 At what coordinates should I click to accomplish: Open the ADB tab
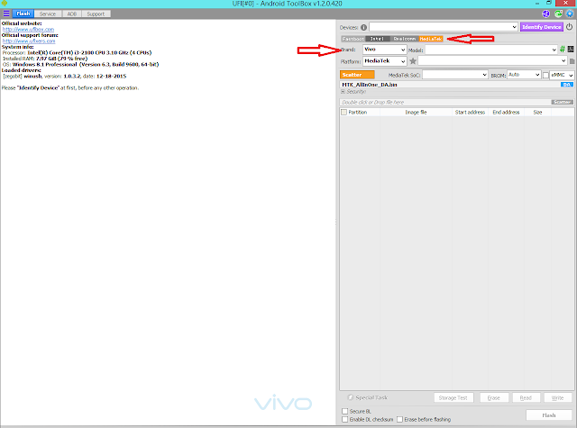(72, 14)
